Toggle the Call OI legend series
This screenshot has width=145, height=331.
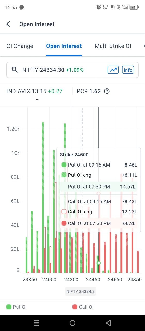pyautogui.click(x=83, y=307)
